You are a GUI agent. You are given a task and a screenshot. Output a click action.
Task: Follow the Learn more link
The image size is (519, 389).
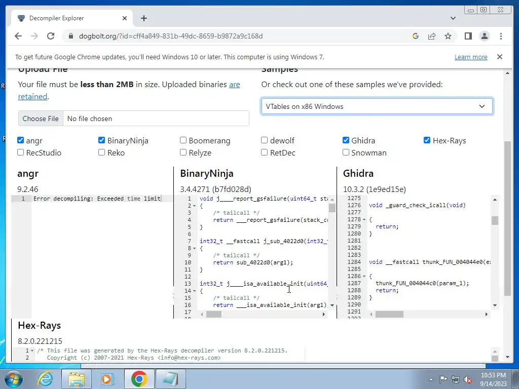[x=471, y=57]
